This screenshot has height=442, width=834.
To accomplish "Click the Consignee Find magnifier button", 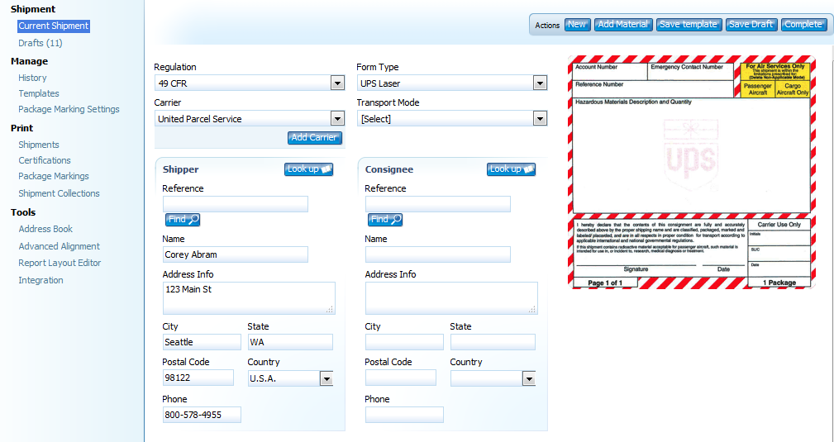I will pyautogui.click(x=385, y=220).
